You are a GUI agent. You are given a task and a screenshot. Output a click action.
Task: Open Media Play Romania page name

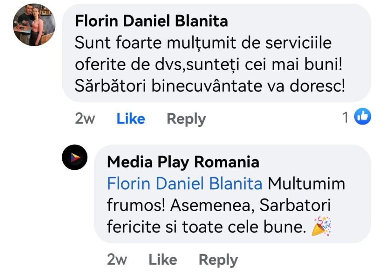point(183,162)
